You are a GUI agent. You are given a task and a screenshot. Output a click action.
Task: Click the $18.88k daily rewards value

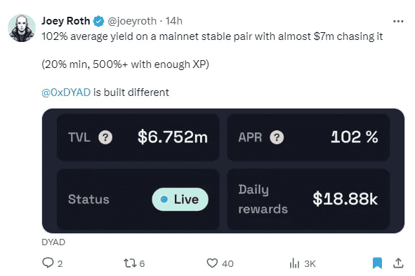click(345, 199)
